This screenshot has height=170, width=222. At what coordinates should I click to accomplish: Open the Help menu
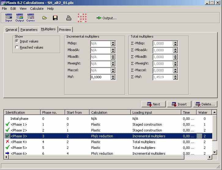[50, 9]
